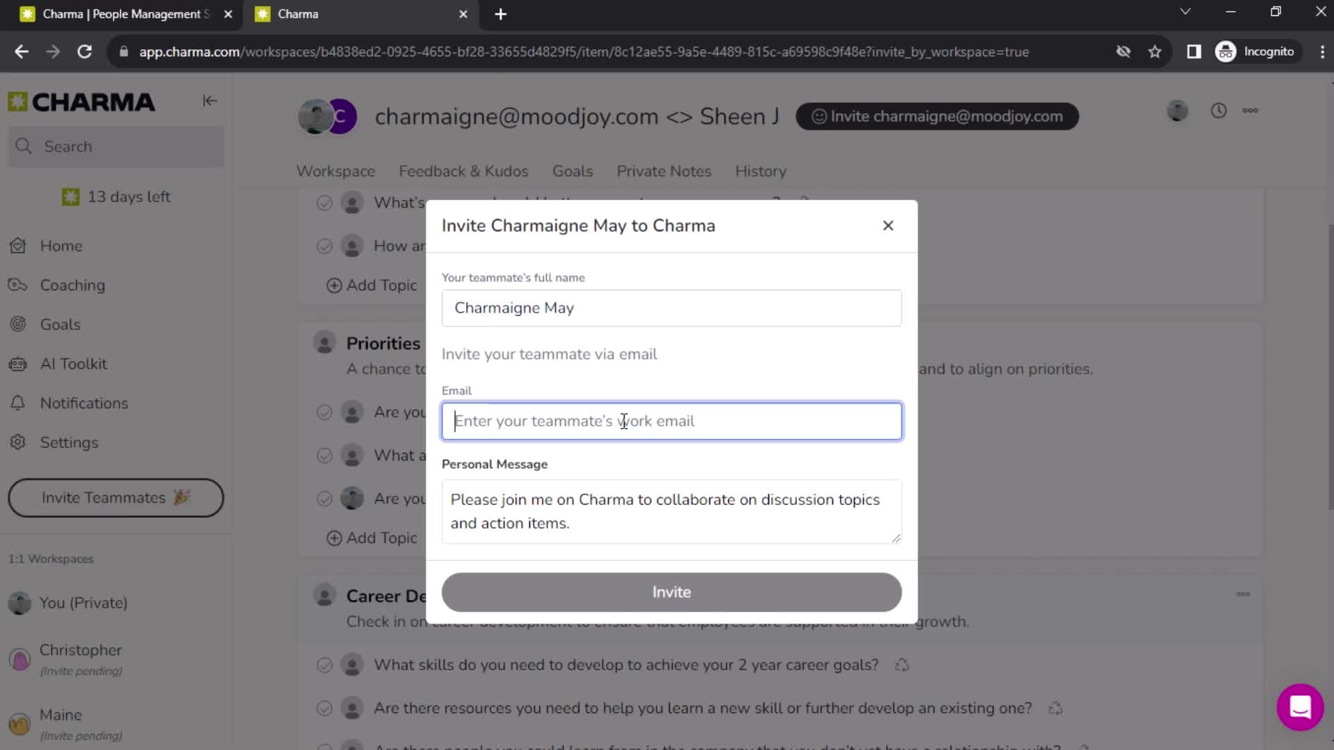This screenshot has height=750, width=1334.
Task: Click the search icon in sidebar
Action: tap(22, 147)
